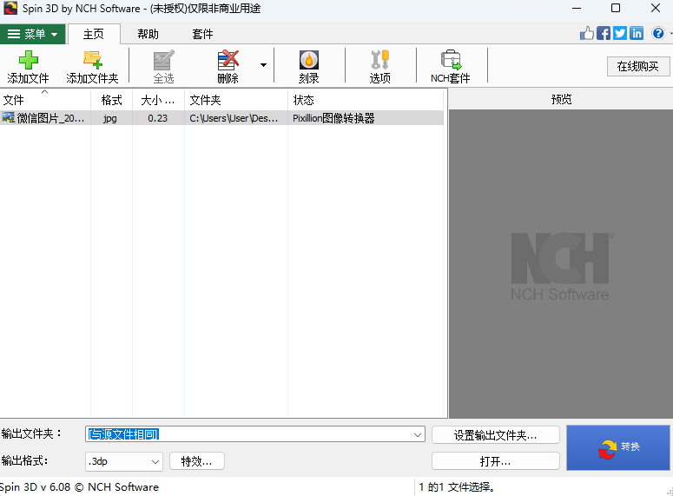Click the 打开... button
Screen dimensions: 673x496
495,461
